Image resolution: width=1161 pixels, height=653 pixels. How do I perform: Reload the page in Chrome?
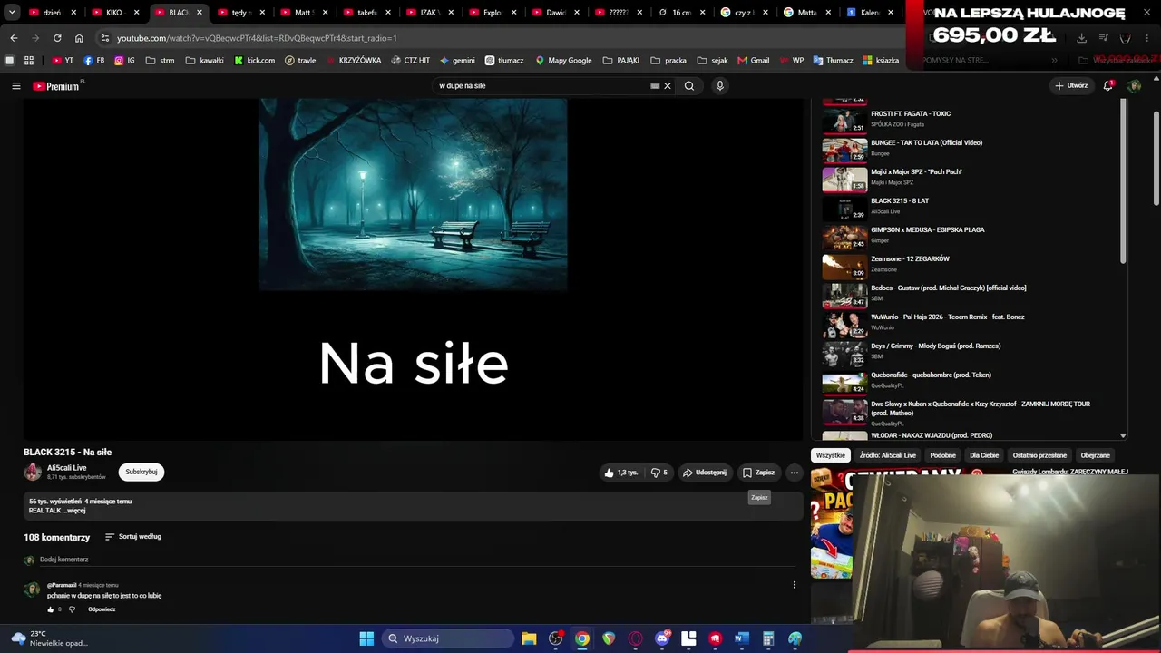(57, 38)
